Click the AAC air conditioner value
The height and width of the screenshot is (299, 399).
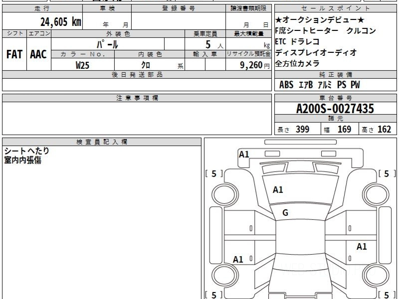tap(39, 54)
